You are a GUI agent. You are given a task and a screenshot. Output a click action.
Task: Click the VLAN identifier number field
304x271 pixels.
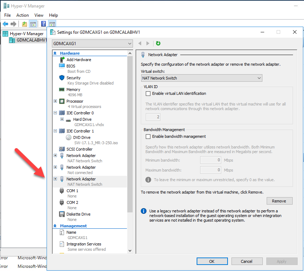[153, 117]
